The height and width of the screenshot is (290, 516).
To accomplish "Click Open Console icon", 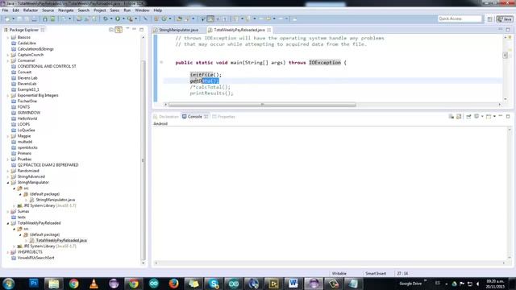I will tap(489, 116).
